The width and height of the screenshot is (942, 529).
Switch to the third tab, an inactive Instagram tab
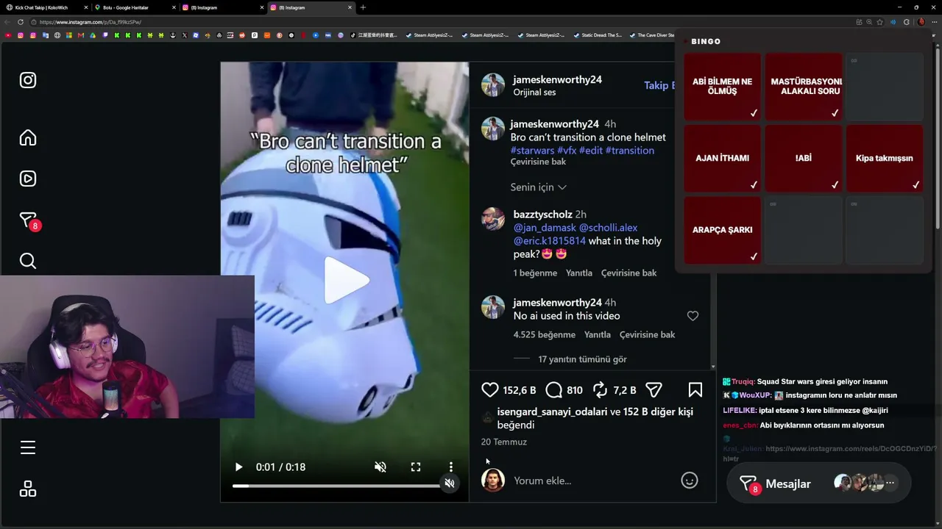pos(222,7)
